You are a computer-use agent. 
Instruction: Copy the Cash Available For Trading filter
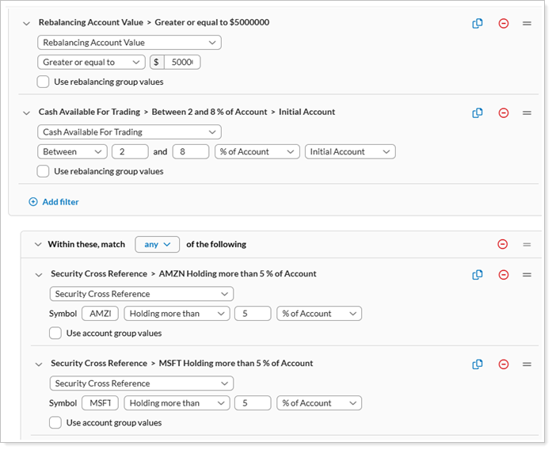pos(478,113)
